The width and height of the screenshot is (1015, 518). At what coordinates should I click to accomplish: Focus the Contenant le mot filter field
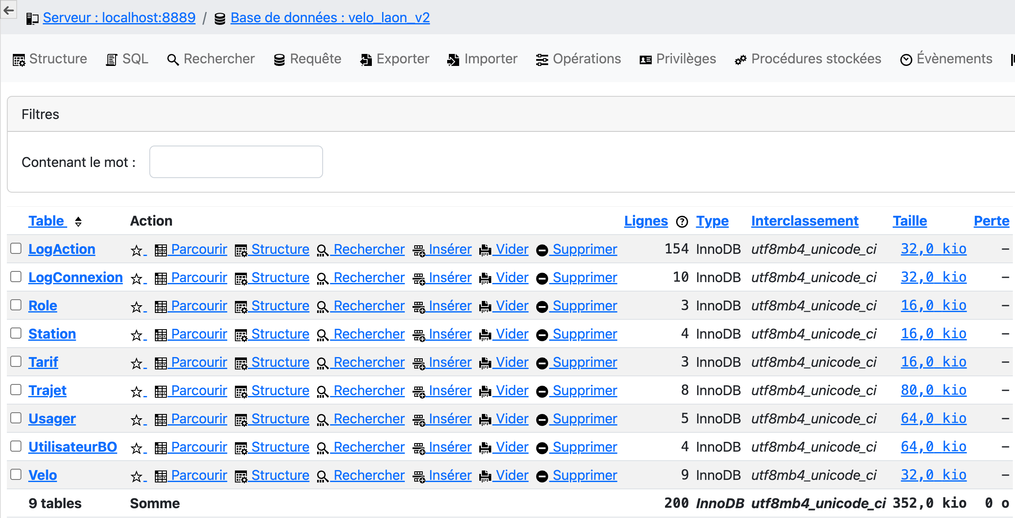click(x=236, y=162)
